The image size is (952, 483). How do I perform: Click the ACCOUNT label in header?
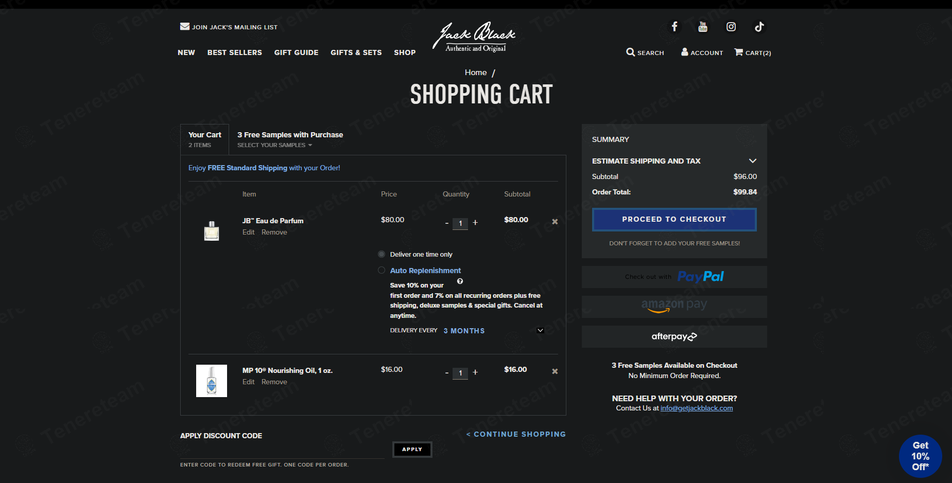pos(707,53)
